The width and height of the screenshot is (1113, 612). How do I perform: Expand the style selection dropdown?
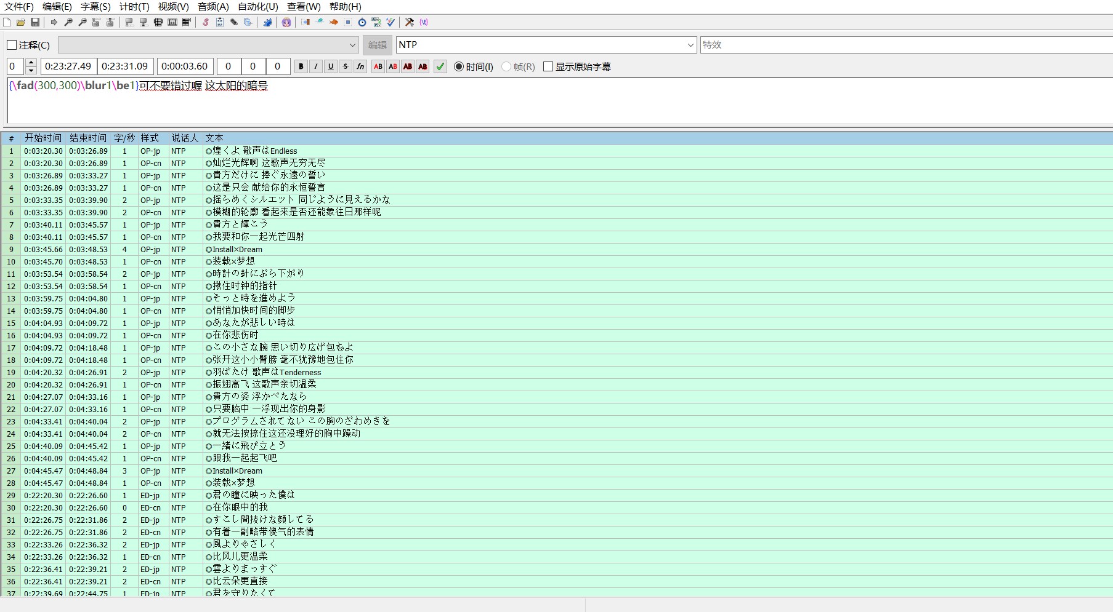[352, 45]
